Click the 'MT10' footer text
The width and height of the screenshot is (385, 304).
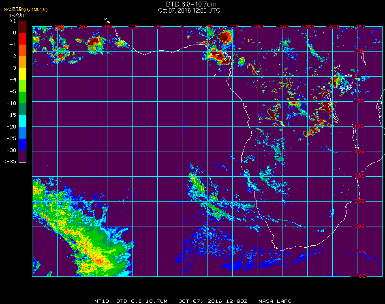(x=102, y=301)
